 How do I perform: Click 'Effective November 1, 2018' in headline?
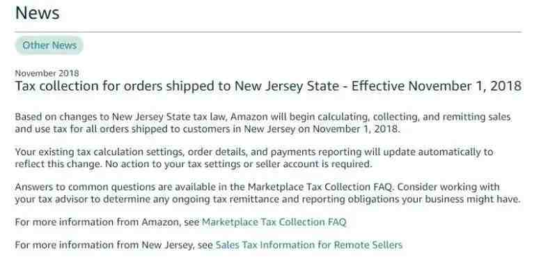click(x=437, y=86)
